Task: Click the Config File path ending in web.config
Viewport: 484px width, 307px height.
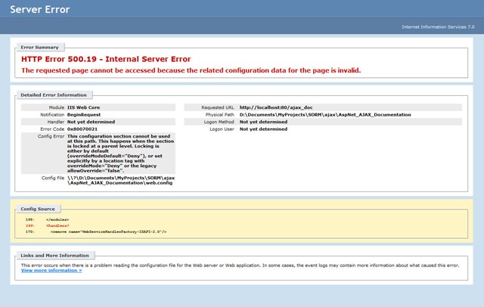Action: click(121, 181)
